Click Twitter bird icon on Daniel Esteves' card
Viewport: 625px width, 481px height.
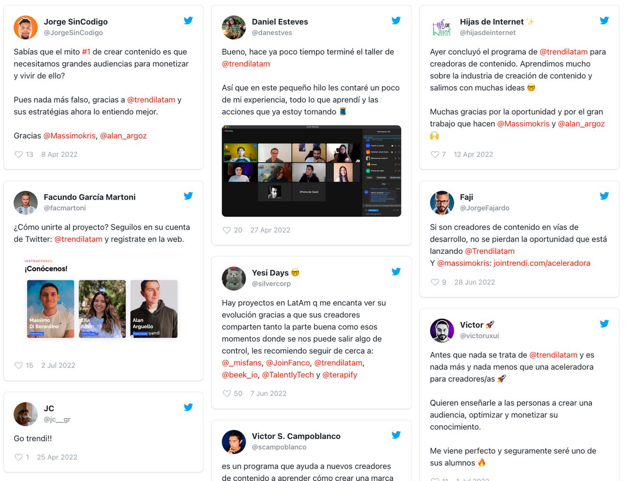click(x=396, y=20)
